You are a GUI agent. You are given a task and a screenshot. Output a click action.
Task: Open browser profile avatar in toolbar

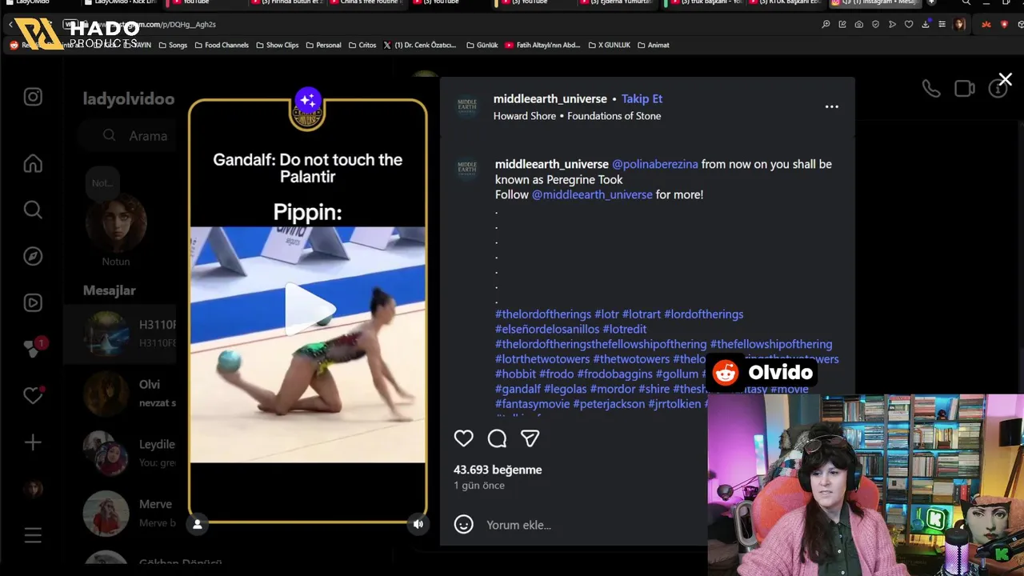[960, 25]
